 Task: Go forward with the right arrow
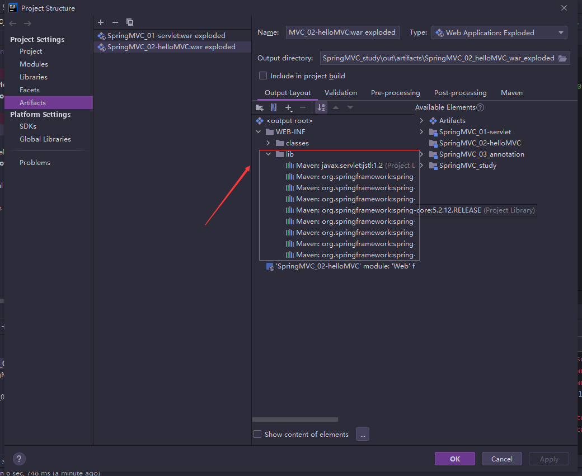[27, 23]
